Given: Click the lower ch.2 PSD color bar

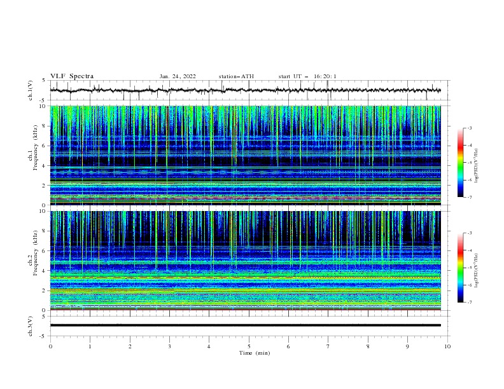Looking at the screenshot, I should tap(460, 268).
